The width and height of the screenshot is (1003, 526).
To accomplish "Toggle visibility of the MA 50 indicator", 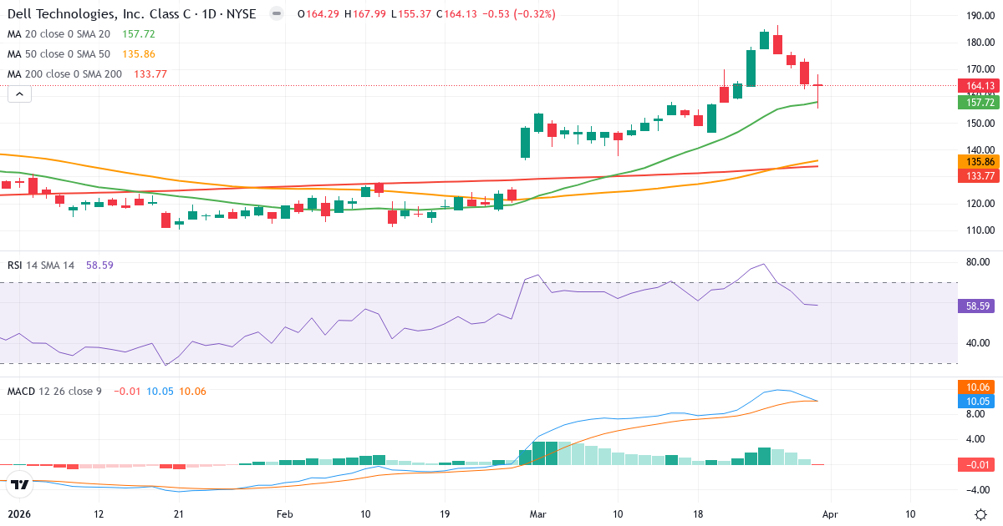I will [59, 53].
